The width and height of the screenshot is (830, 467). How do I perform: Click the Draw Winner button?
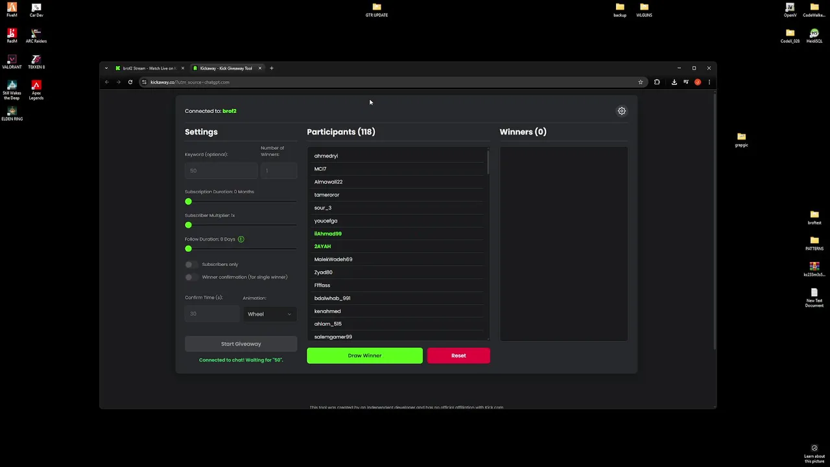click(x=364, y=355)
